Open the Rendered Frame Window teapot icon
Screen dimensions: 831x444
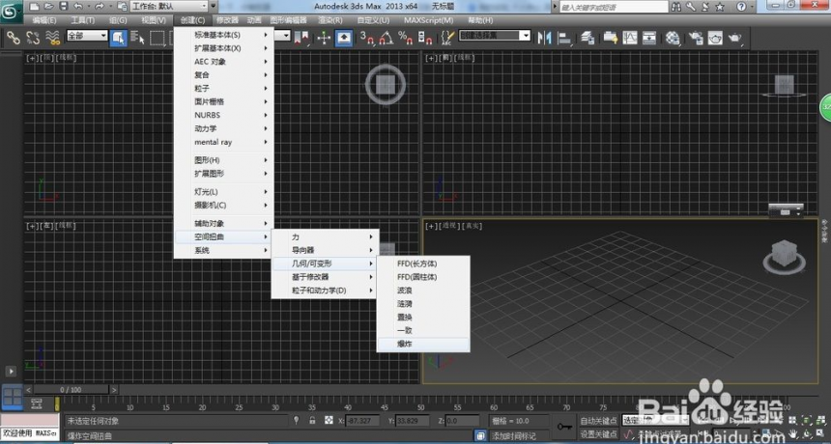pos(715,38)
